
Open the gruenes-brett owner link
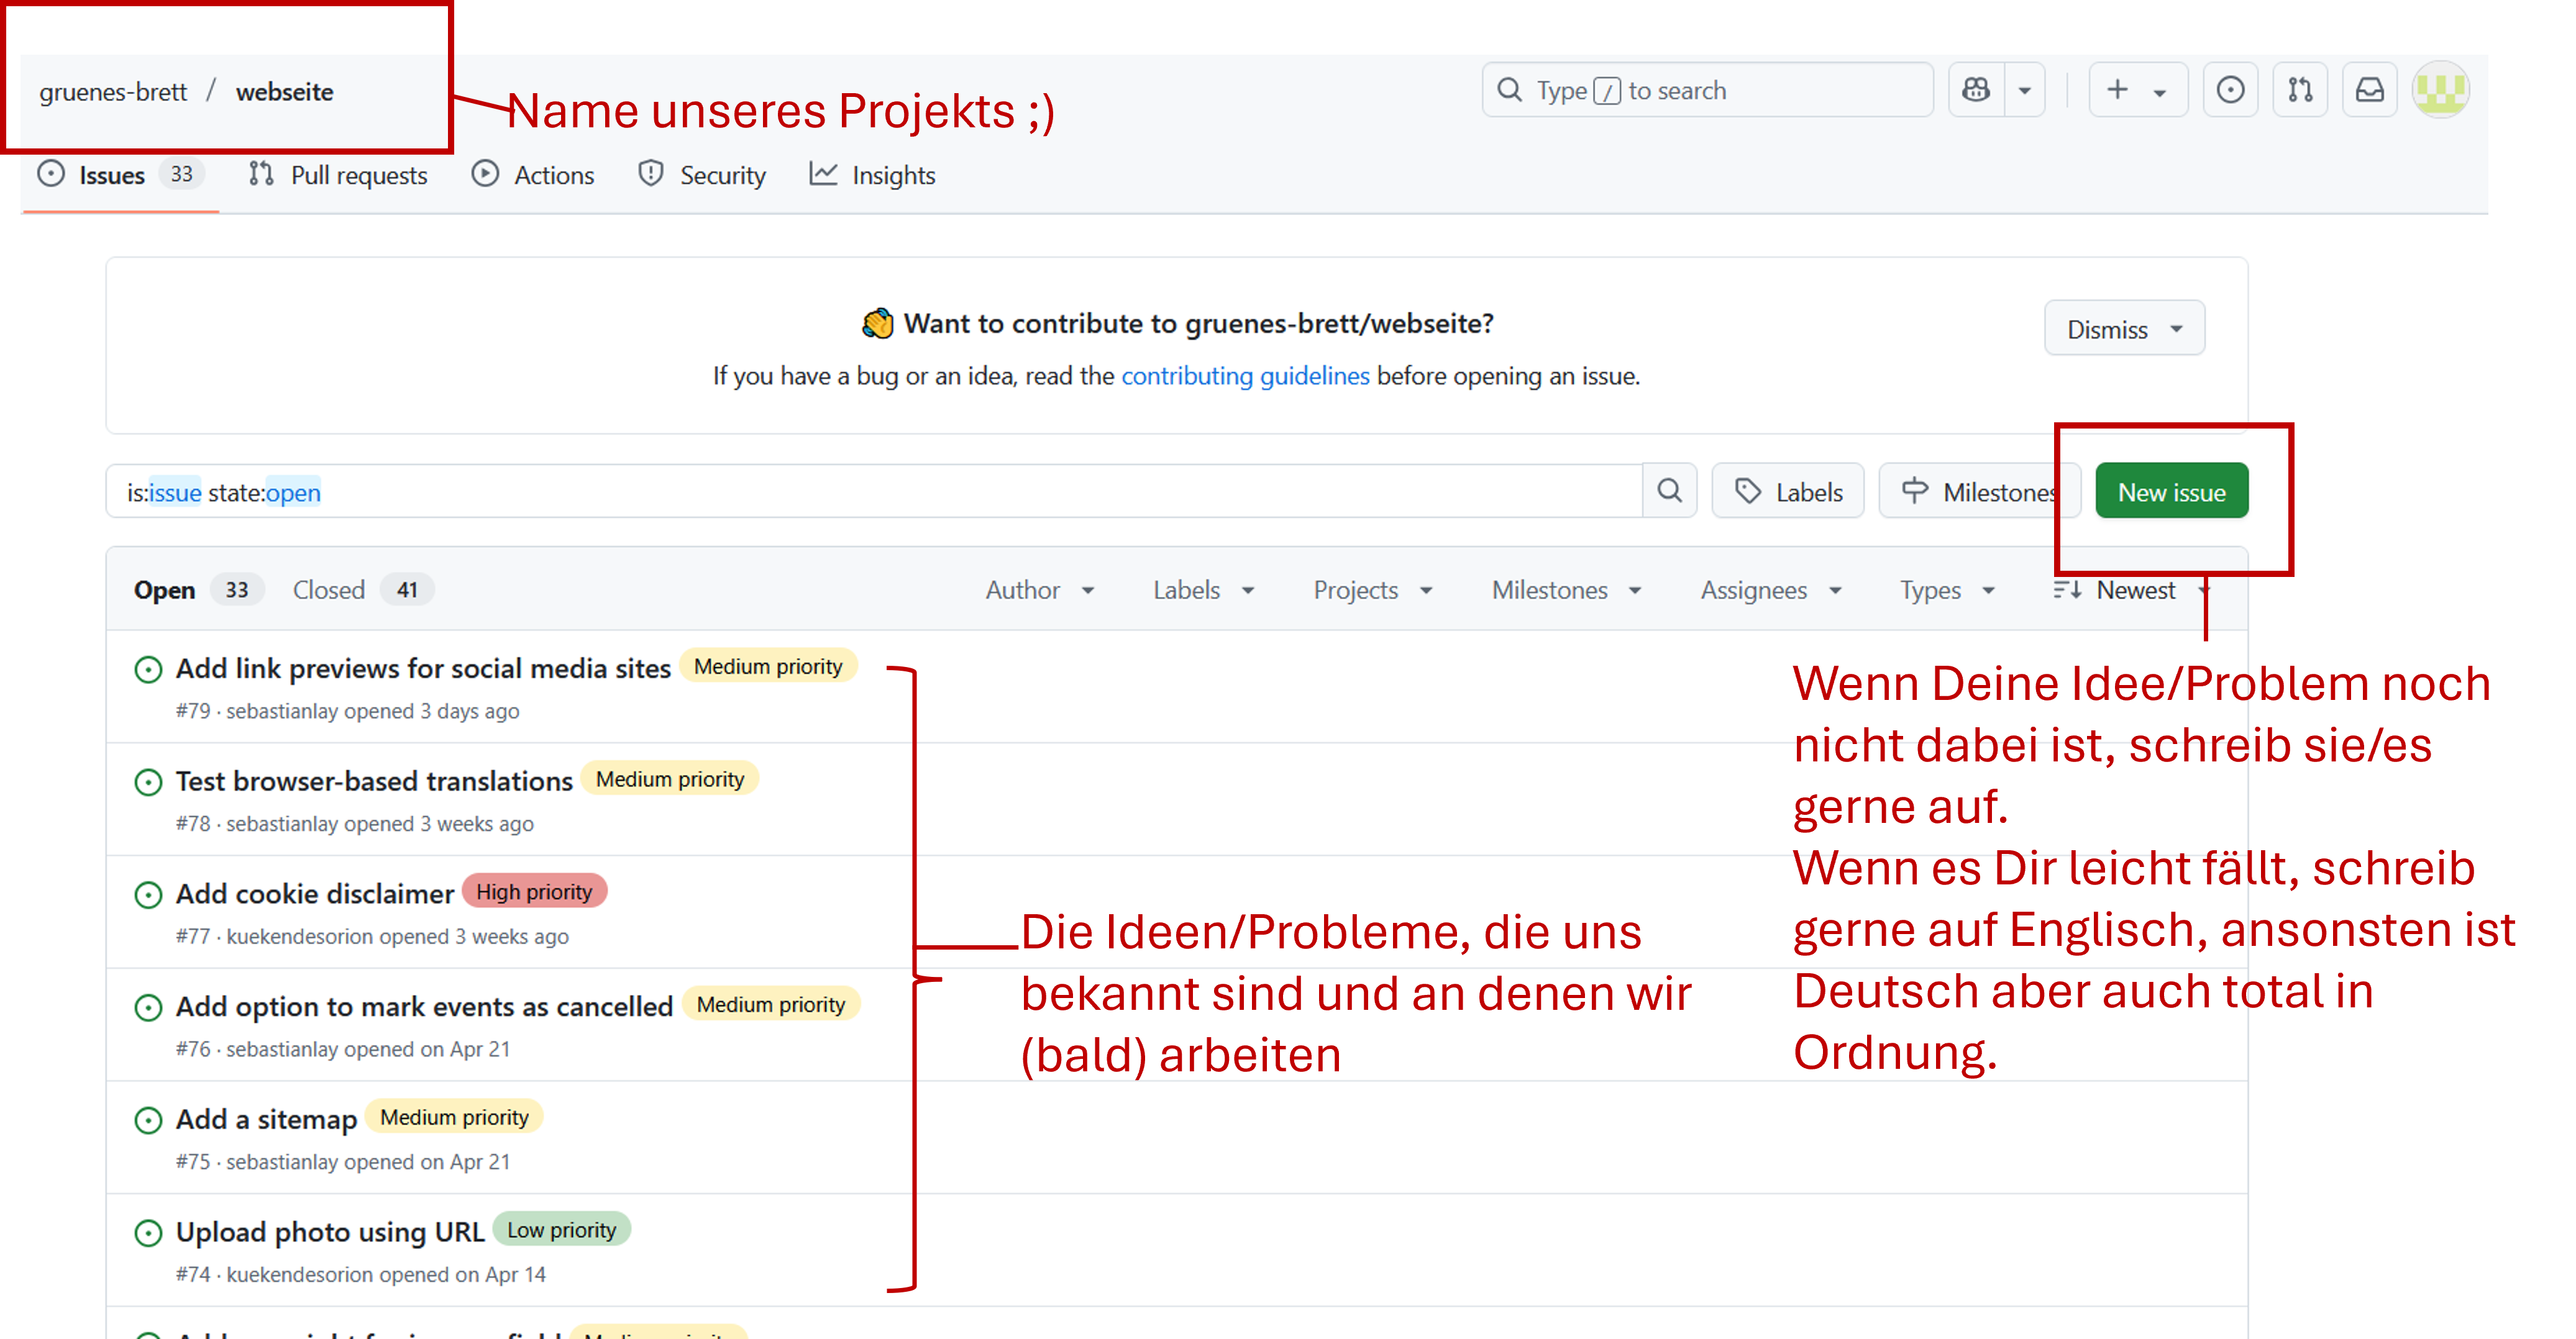113,92
